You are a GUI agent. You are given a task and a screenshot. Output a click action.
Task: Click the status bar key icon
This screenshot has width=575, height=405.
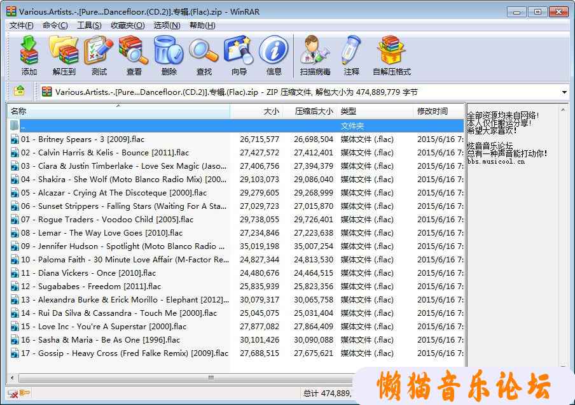pyautogui.click(x=25, y=394)
